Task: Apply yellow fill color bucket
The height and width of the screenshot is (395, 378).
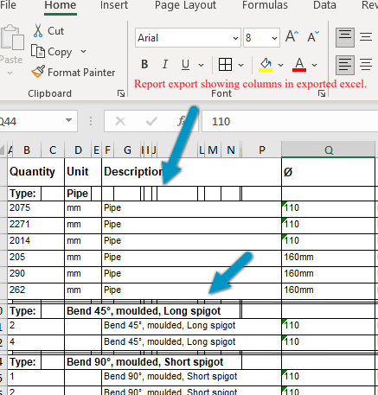Action: pyautogui.click(x=266, y=65)
